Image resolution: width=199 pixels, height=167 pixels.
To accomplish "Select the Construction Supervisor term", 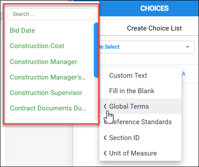I will coord(46,93).
